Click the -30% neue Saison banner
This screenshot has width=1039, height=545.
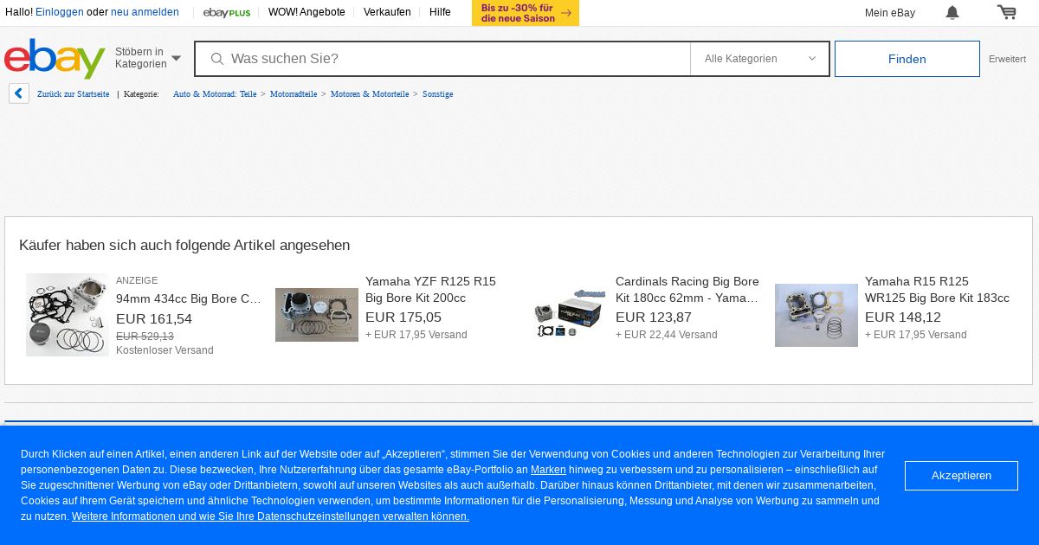tap(526, 13)
